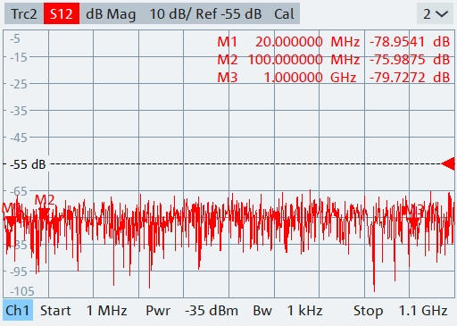The width and height of the screenshot is (457, 326).
Task: Click the -95 axis scale label
Action: click(x=19, y=272)
